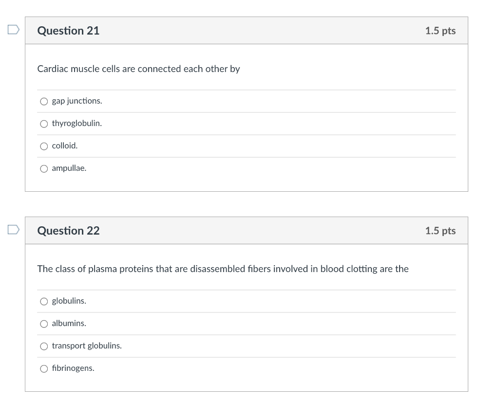Flag Question 21 for review

click(x=13, y=30)
